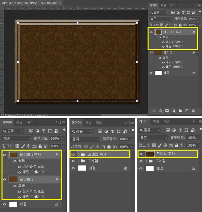The height and width of the screenshot is (212, 202).
Task: Expand the 프레임 group in the lower-middle panel
Action: (x=79, y=161)
